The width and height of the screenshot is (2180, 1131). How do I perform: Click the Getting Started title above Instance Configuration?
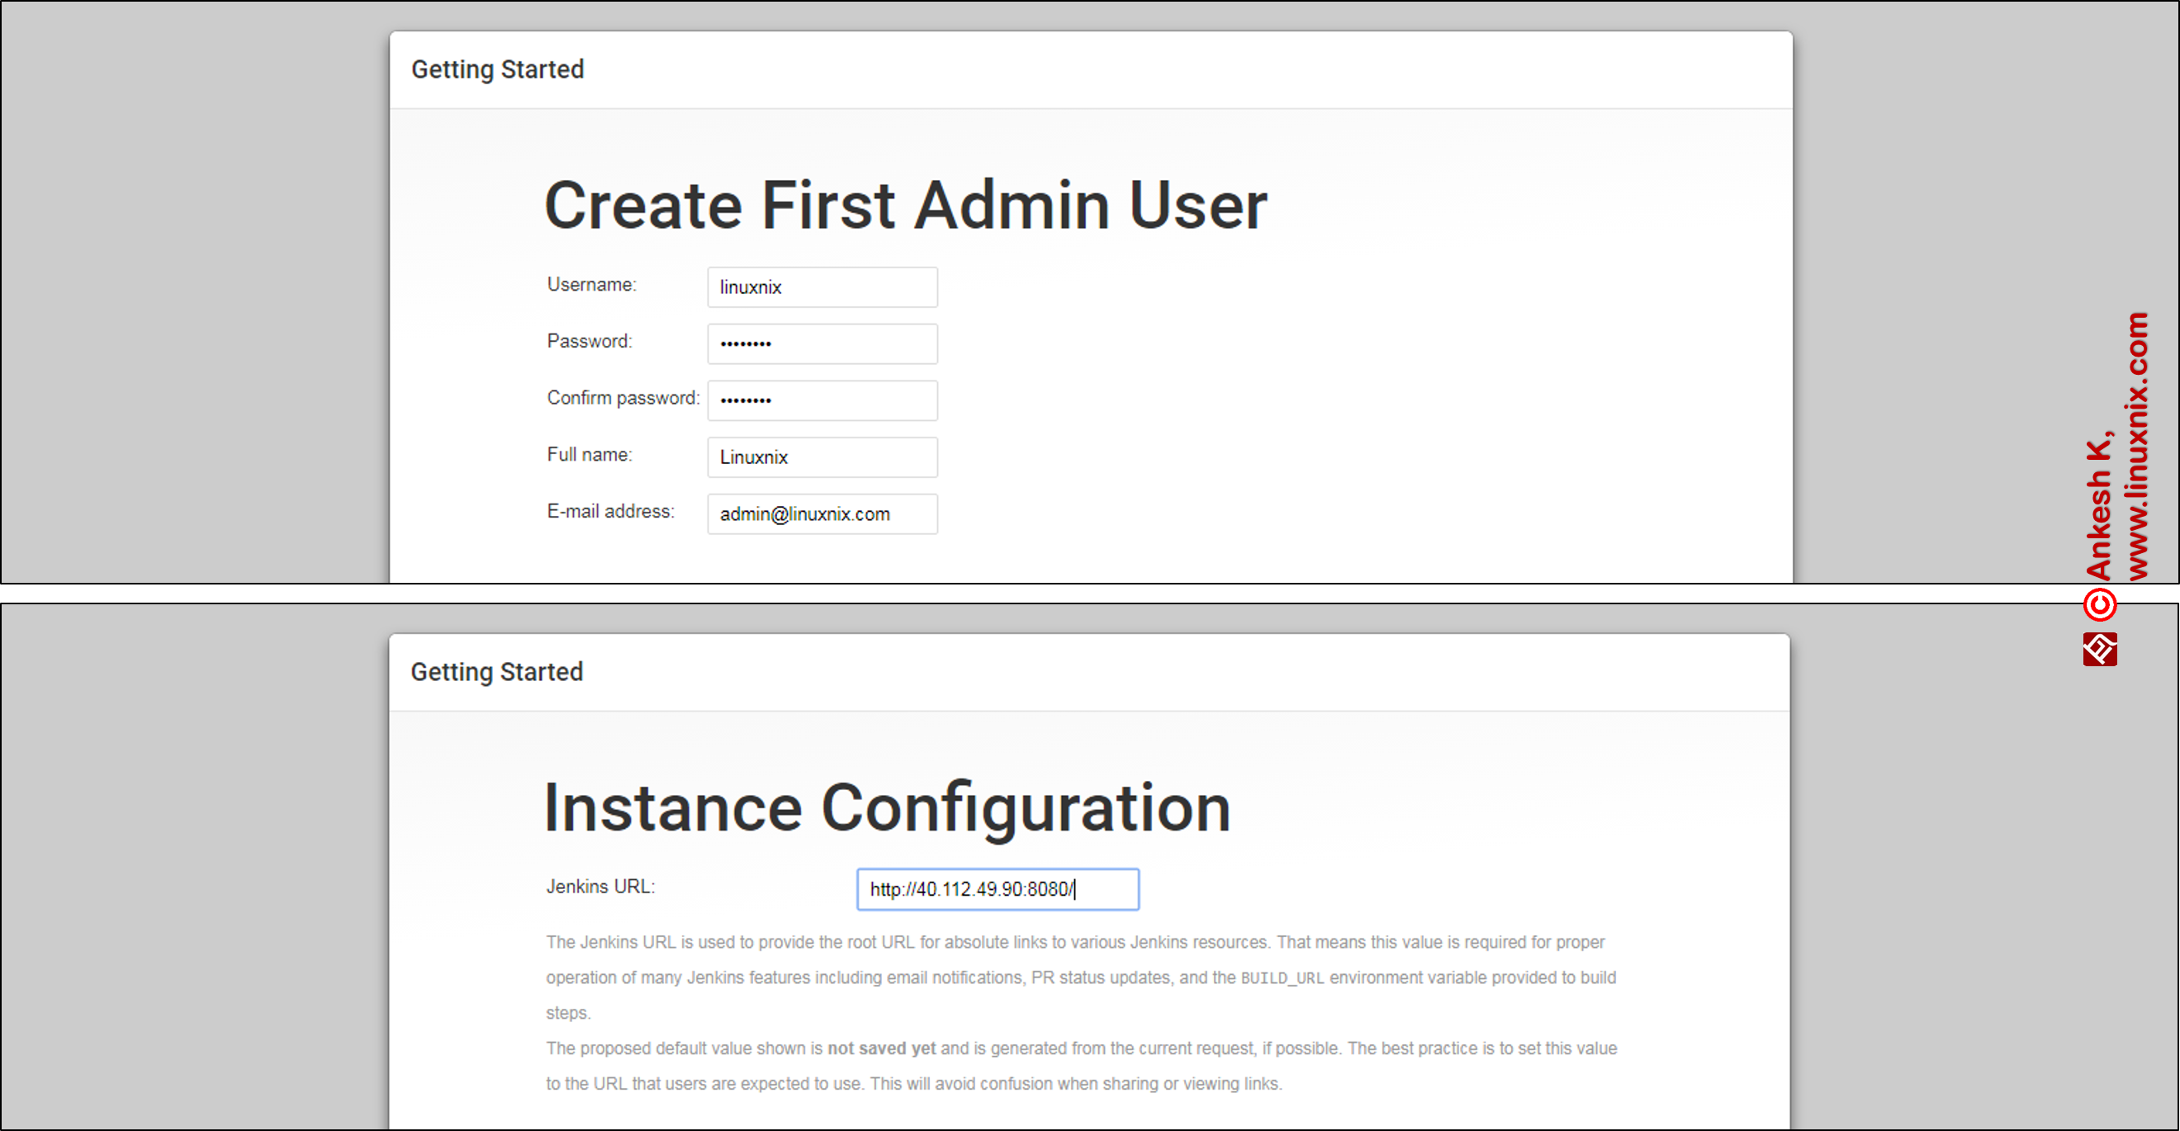coord(497,672)
